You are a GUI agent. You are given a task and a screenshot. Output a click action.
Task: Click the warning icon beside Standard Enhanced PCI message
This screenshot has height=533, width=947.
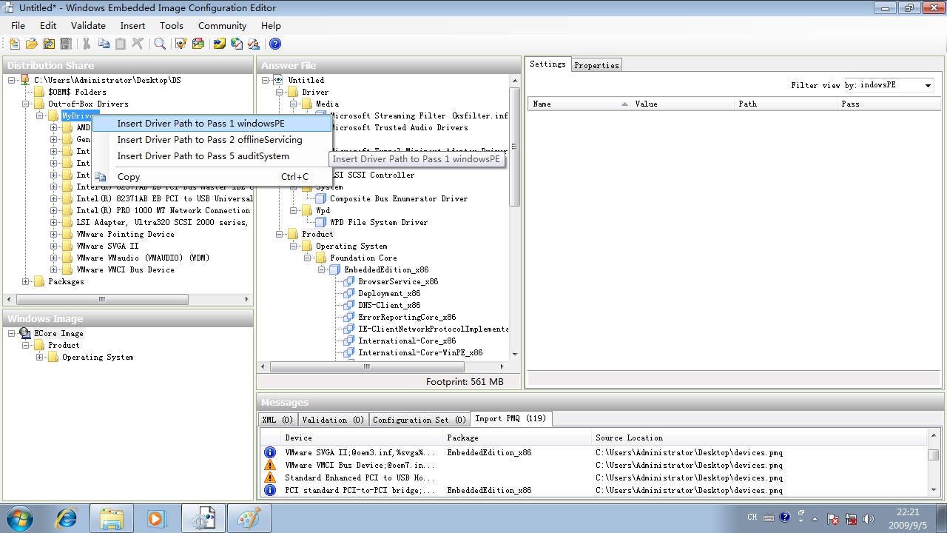click(x=270, y=477)
